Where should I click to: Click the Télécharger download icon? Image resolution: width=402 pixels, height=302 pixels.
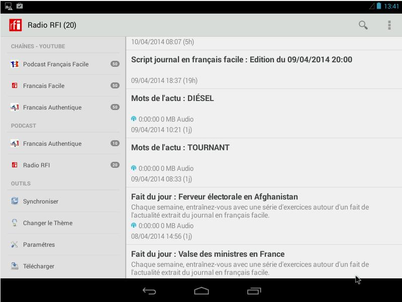[x=15, y=266]
